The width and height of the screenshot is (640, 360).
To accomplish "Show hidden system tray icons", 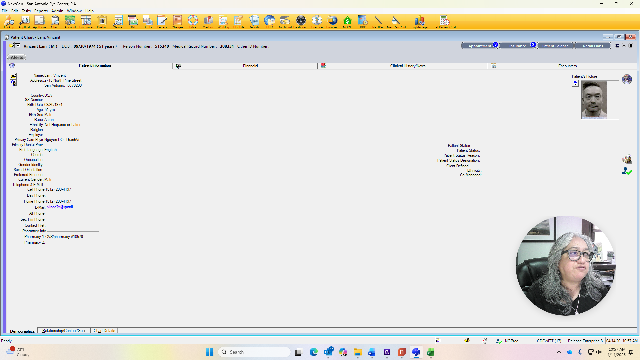I will (559, 352).
